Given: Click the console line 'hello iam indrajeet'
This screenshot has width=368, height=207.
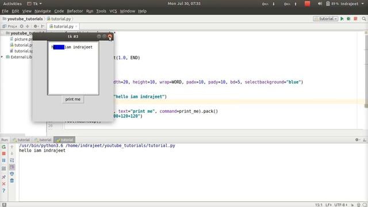Looking at the screenshot, I should tap(42, 151).
